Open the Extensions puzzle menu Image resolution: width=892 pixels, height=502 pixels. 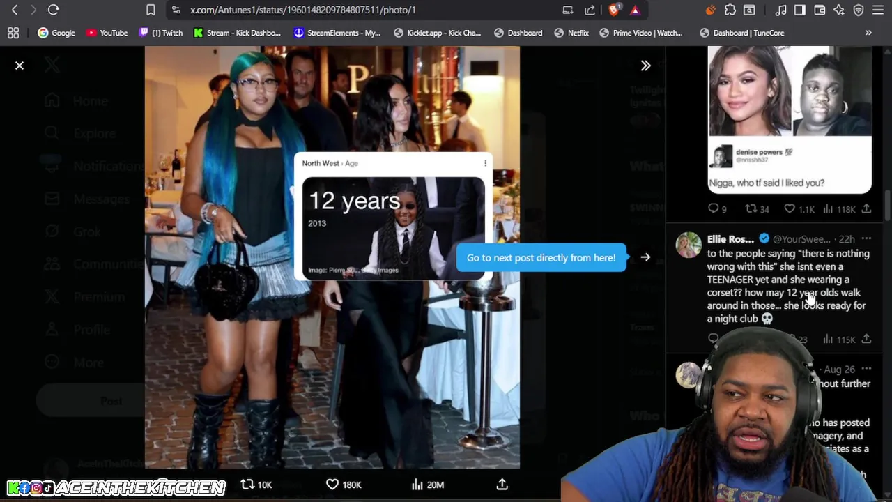point(730,10)
